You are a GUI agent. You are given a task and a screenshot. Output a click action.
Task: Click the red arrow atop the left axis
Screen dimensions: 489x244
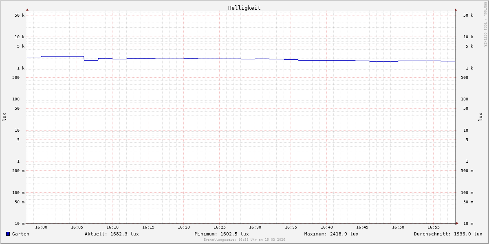tap(27, 9)
